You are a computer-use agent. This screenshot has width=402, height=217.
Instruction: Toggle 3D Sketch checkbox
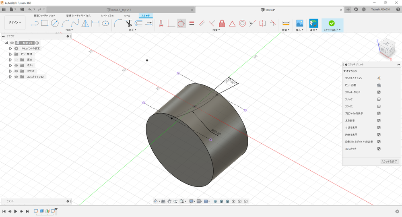379,149
